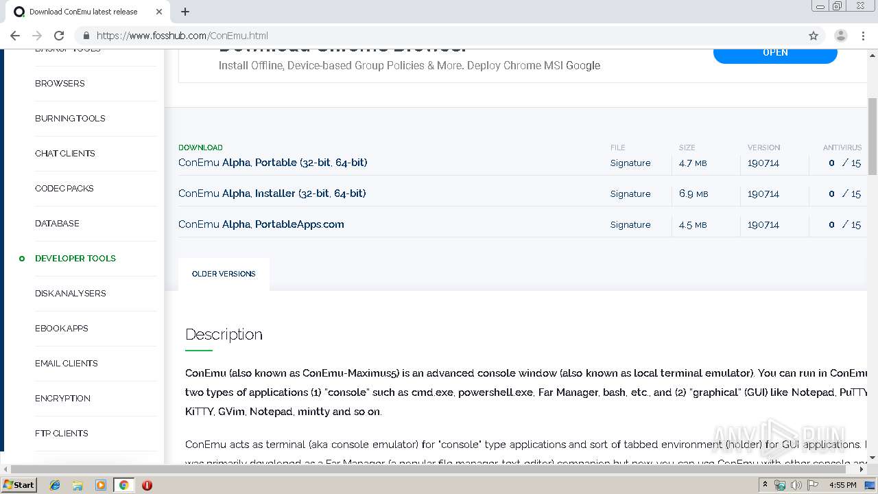The width and height of the screenshot is (878, 494).
Task: View the antivirus result for Installer row
Action: click(x=844, y=194)
